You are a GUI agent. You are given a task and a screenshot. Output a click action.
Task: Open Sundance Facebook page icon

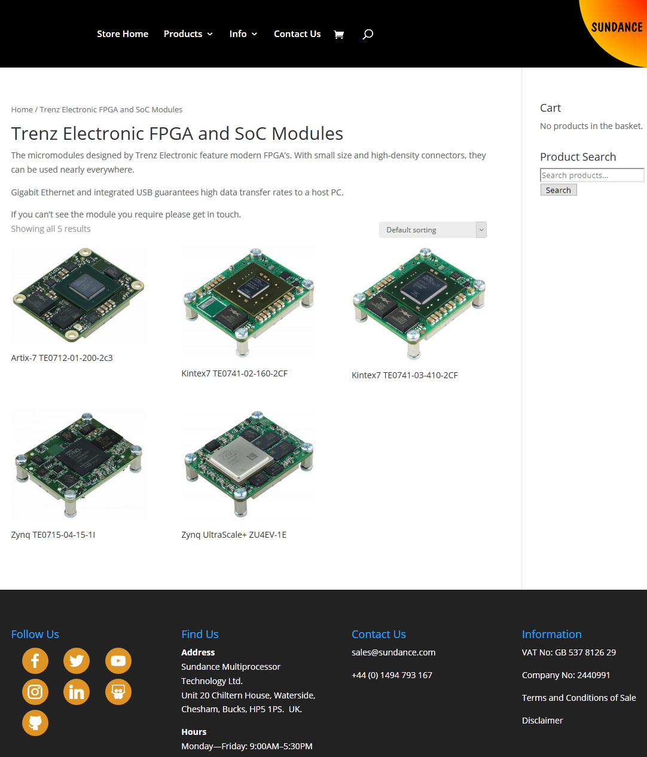pos(35,661)
